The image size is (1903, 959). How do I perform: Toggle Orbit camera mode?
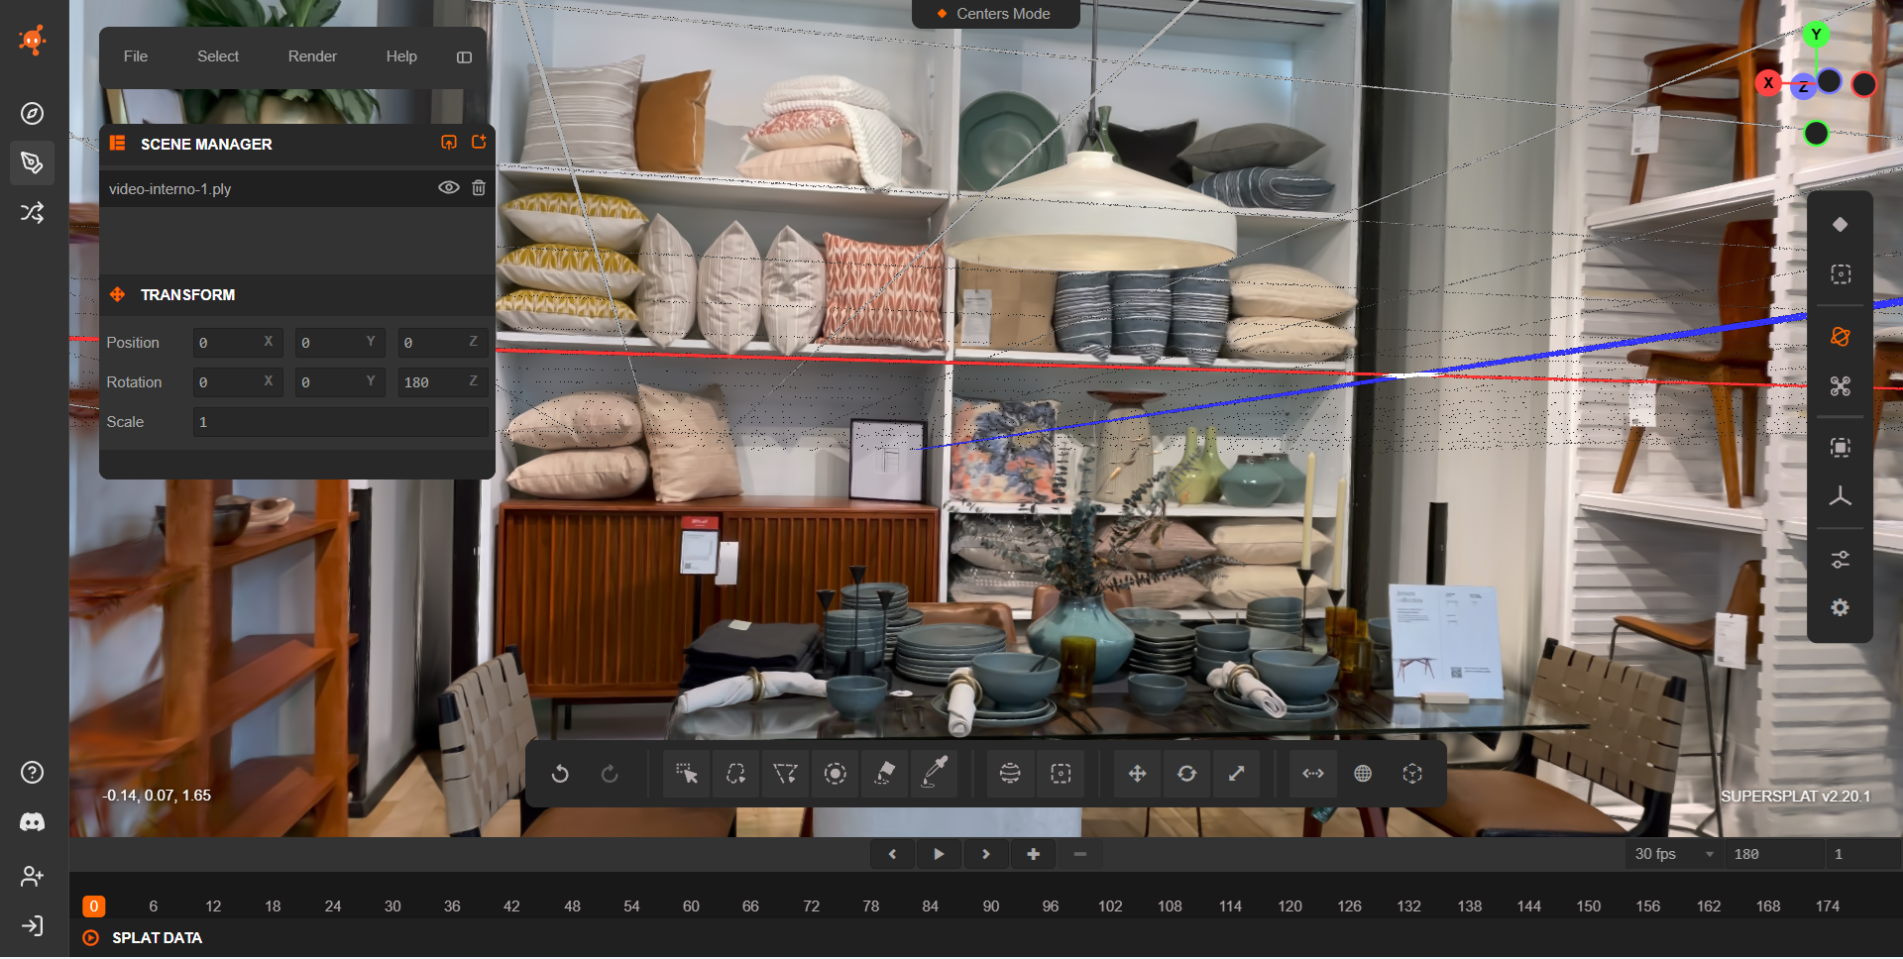[1840, 337]
